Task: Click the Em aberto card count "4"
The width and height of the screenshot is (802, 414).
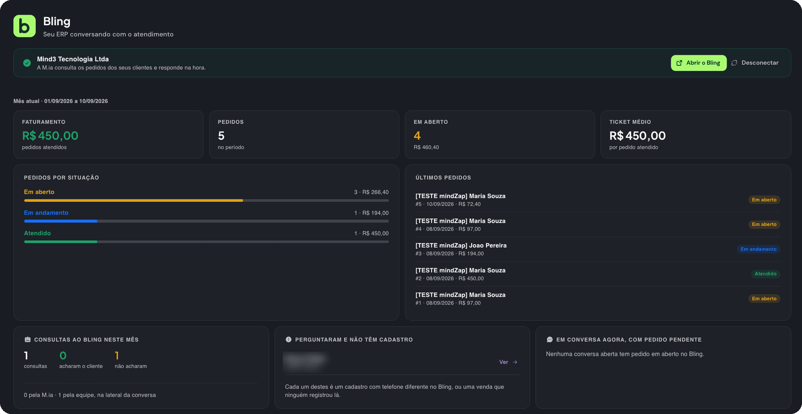Action: point(417,136)
